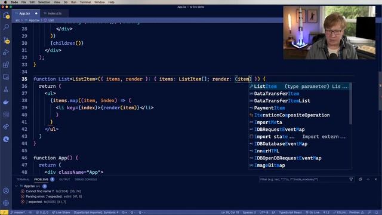The width and height of the screenshot is (382, 215).
Task: Select the IDBOpenDBRequestEventMap suggestion
Action: point(299,158)
